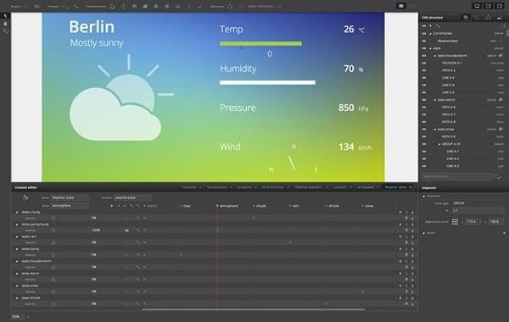Click the white Humidity bar in preview
The image size is (509, 322).
coord(267,83)
